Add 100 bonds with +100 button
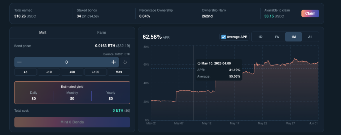Image resolution: width=341 pixels, height=135 pixels. point(95,72)
